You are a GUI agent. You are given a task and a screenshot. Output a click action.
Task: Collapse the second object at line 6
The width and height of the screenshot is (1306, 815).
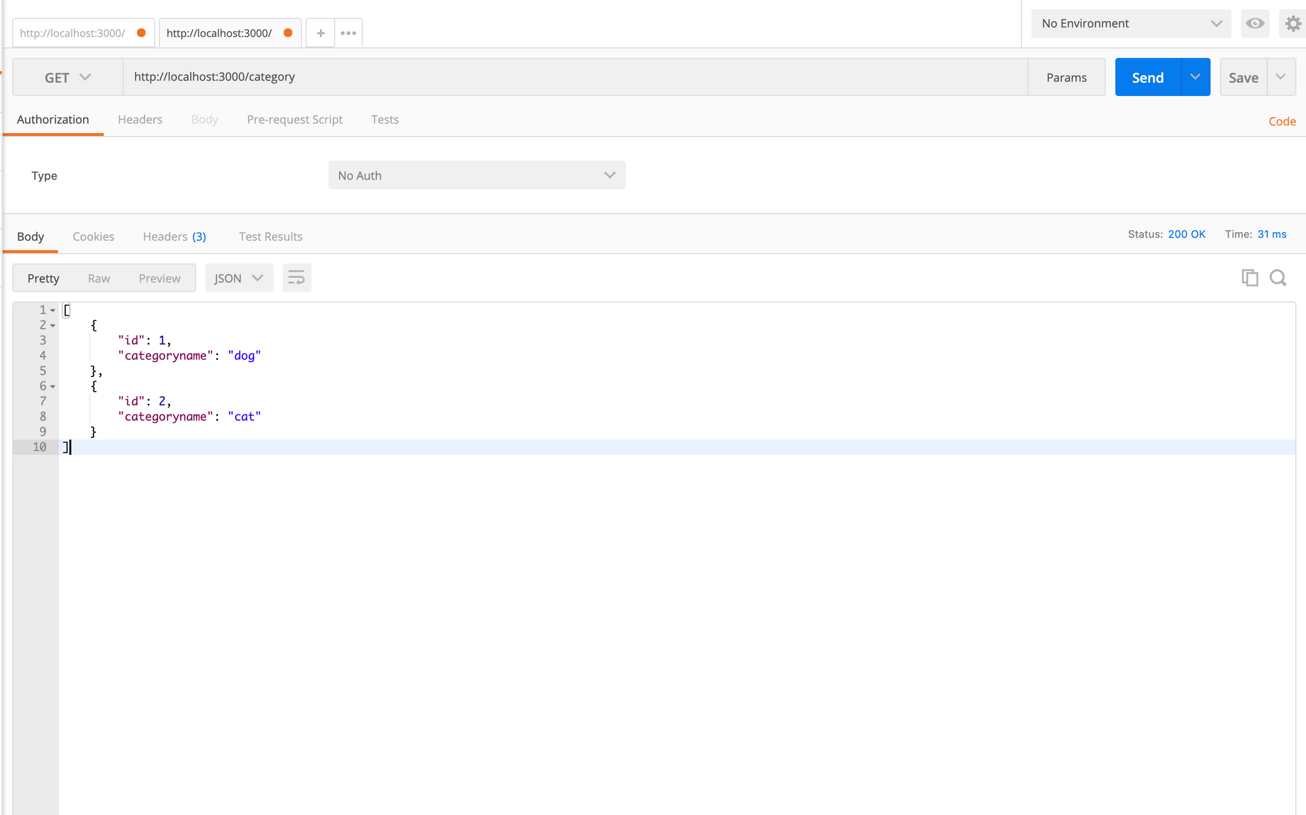(53, 387)
